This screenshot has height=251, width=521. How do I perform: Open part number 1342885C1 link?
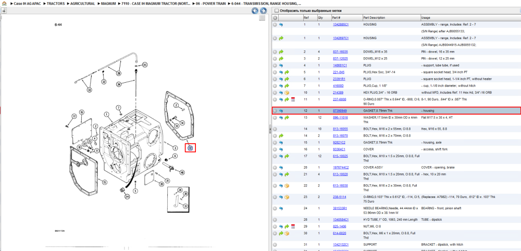(x=341, y=24)
